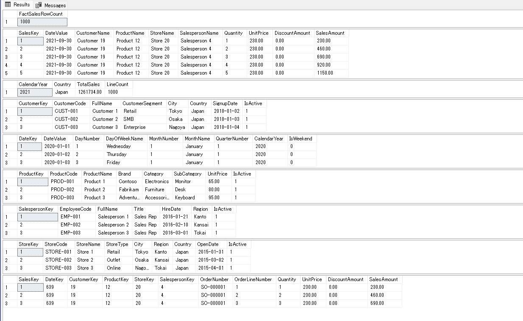Image resolution: width=523 pixels, height=321 pixels.
Task: Click the EMP-002 cell
Action: click(77, 225)
